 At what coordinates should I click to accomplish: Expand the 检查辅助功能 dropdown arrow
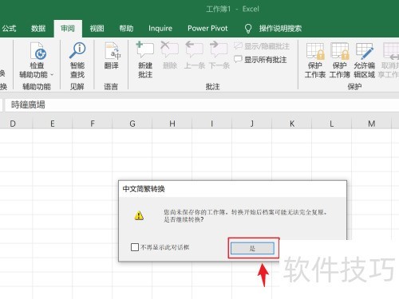tap(52, 75)
